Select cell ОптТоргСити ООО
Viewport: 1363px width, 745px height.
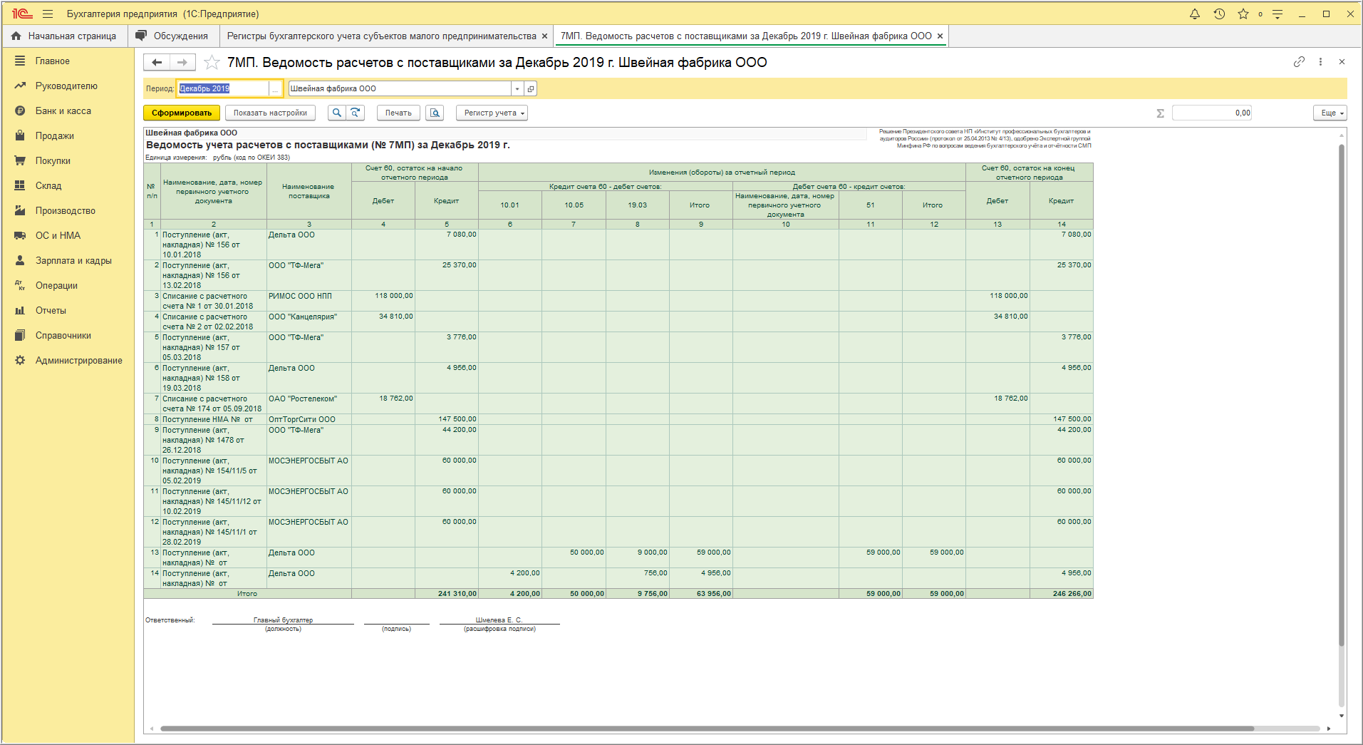pyautogui.click(x=309, y=419)
